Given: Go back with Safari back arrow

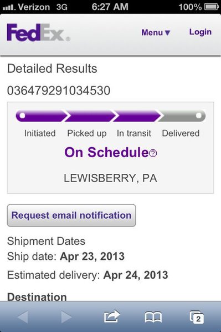Looking at the screenshot, I should (x=23, y=317).
